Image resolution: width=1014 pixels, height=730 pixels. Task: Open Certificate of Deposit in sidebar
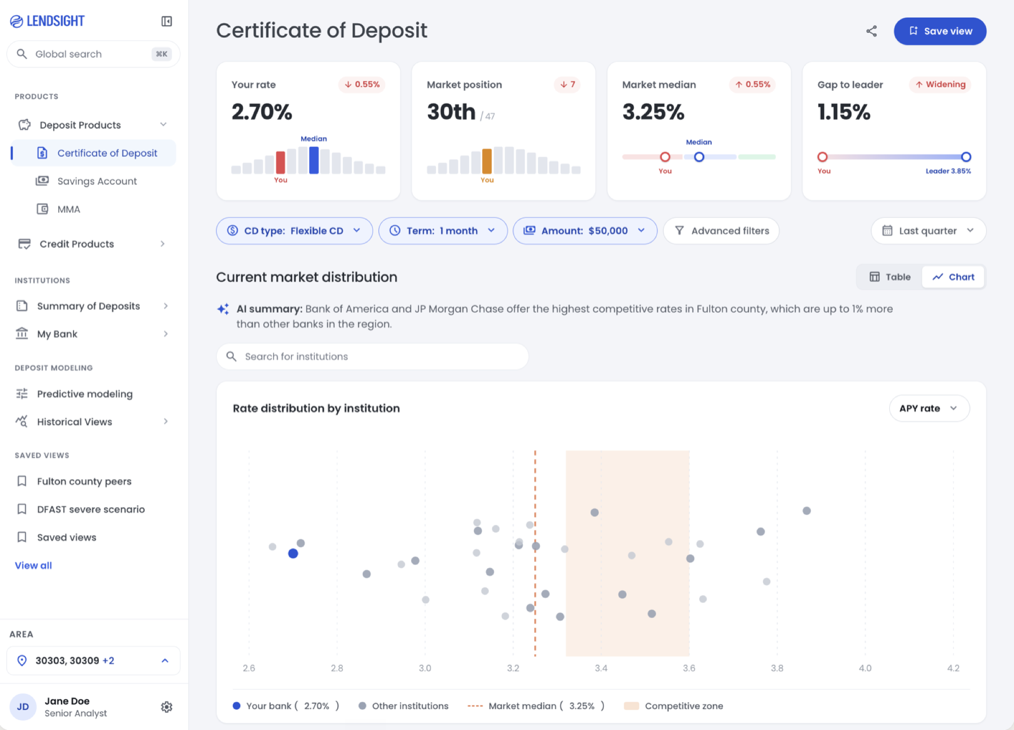(x=94, y=152)
